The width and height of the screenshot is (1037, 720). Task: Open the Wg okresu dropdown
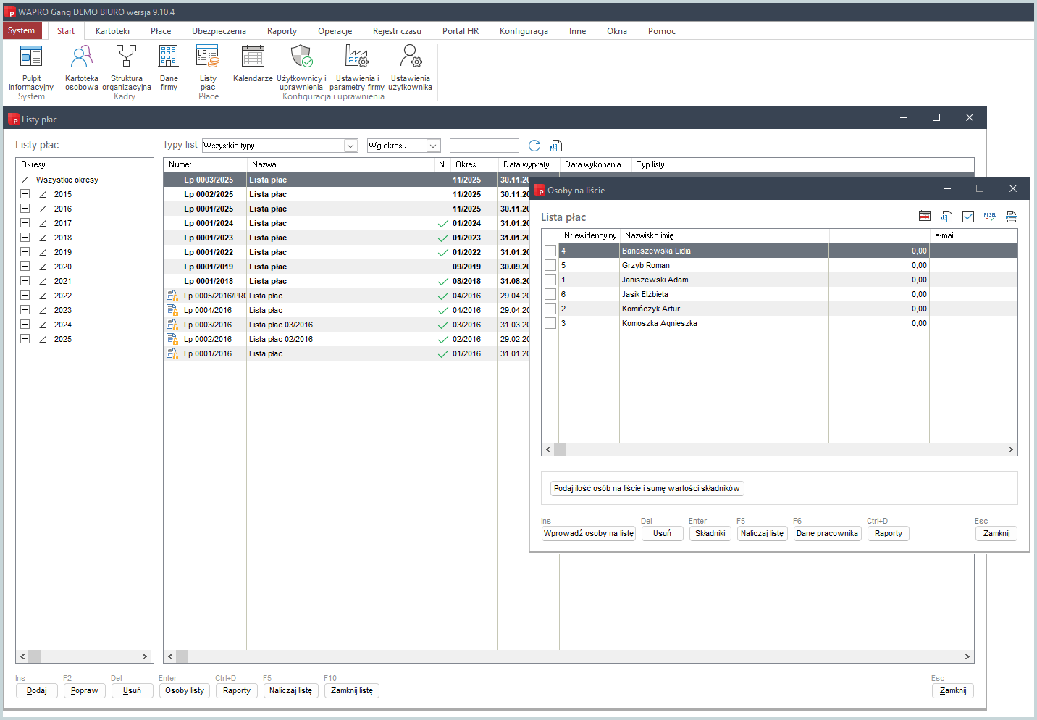pos(433,146)
